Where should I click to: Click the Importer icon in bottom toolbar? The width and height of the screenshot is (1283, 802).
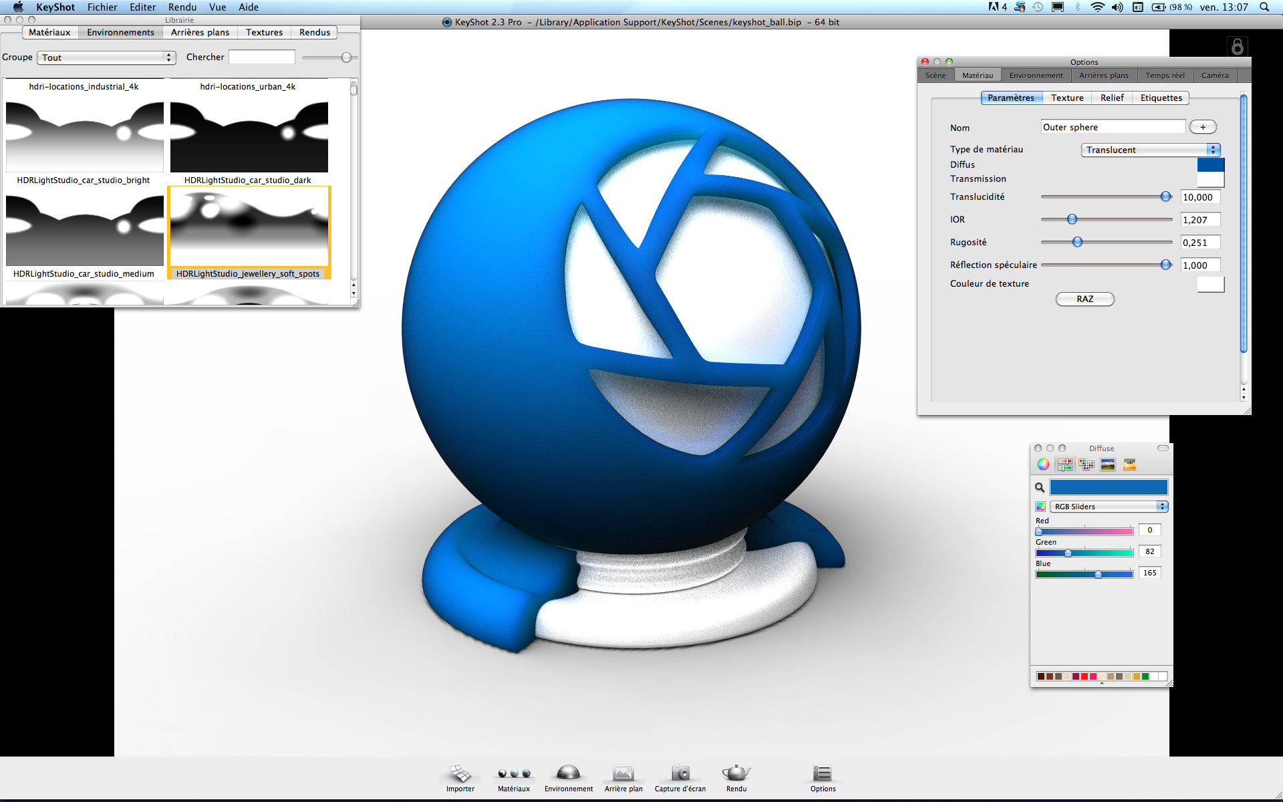tap(460, 774)
